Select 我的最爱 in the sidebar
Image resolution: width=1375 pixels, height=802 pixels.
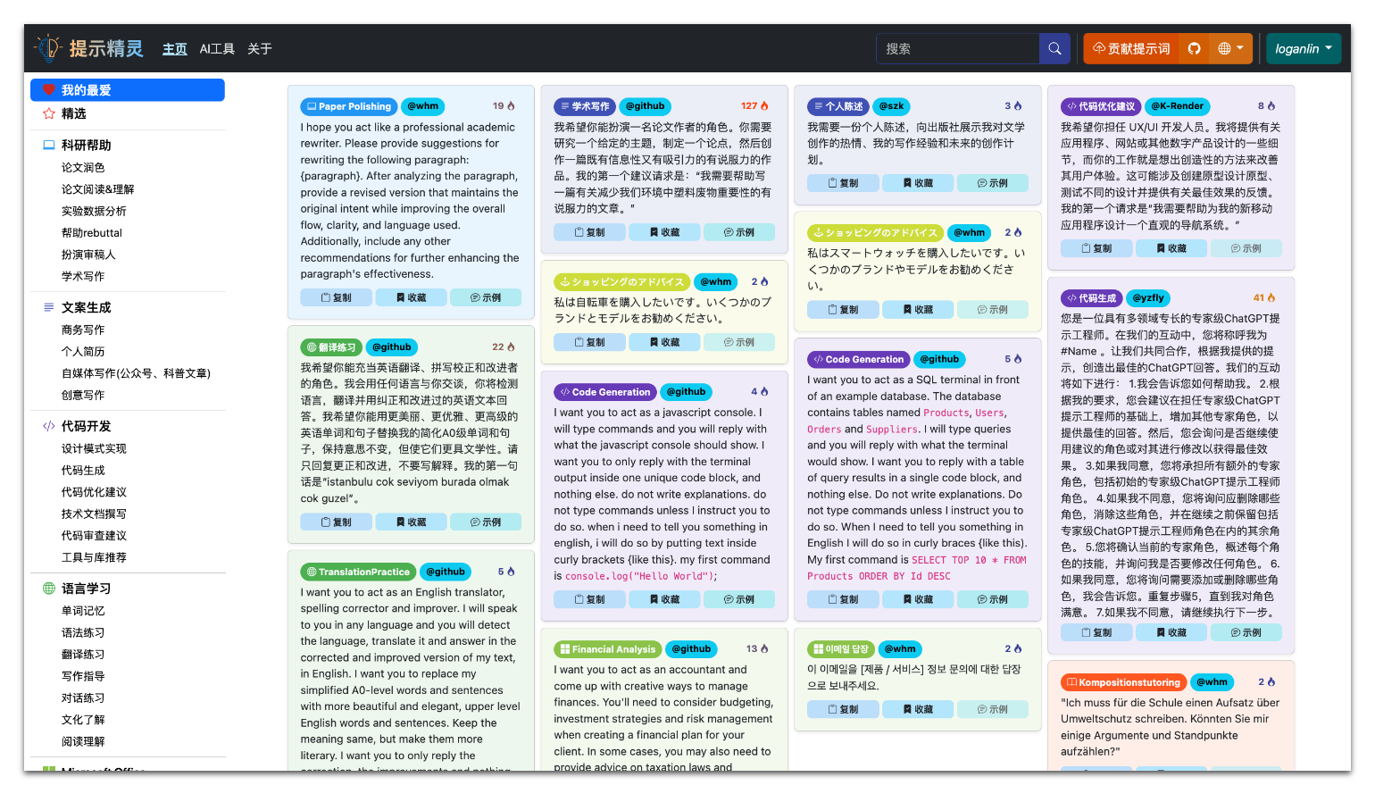coord(128,90)
